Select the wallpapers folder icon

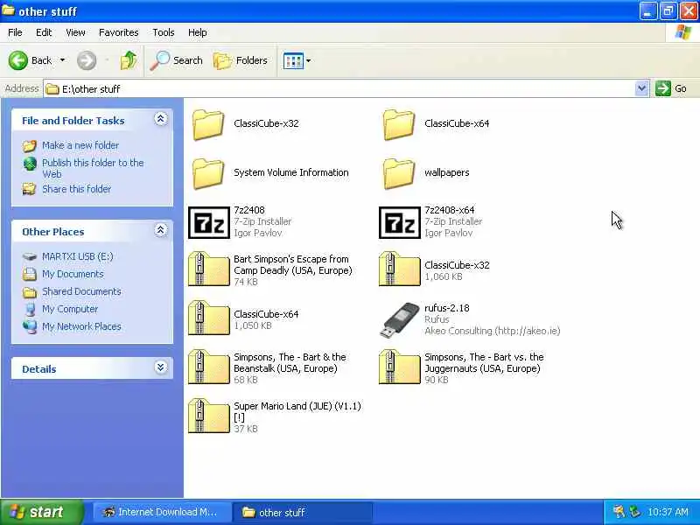[x=399, y=173]
